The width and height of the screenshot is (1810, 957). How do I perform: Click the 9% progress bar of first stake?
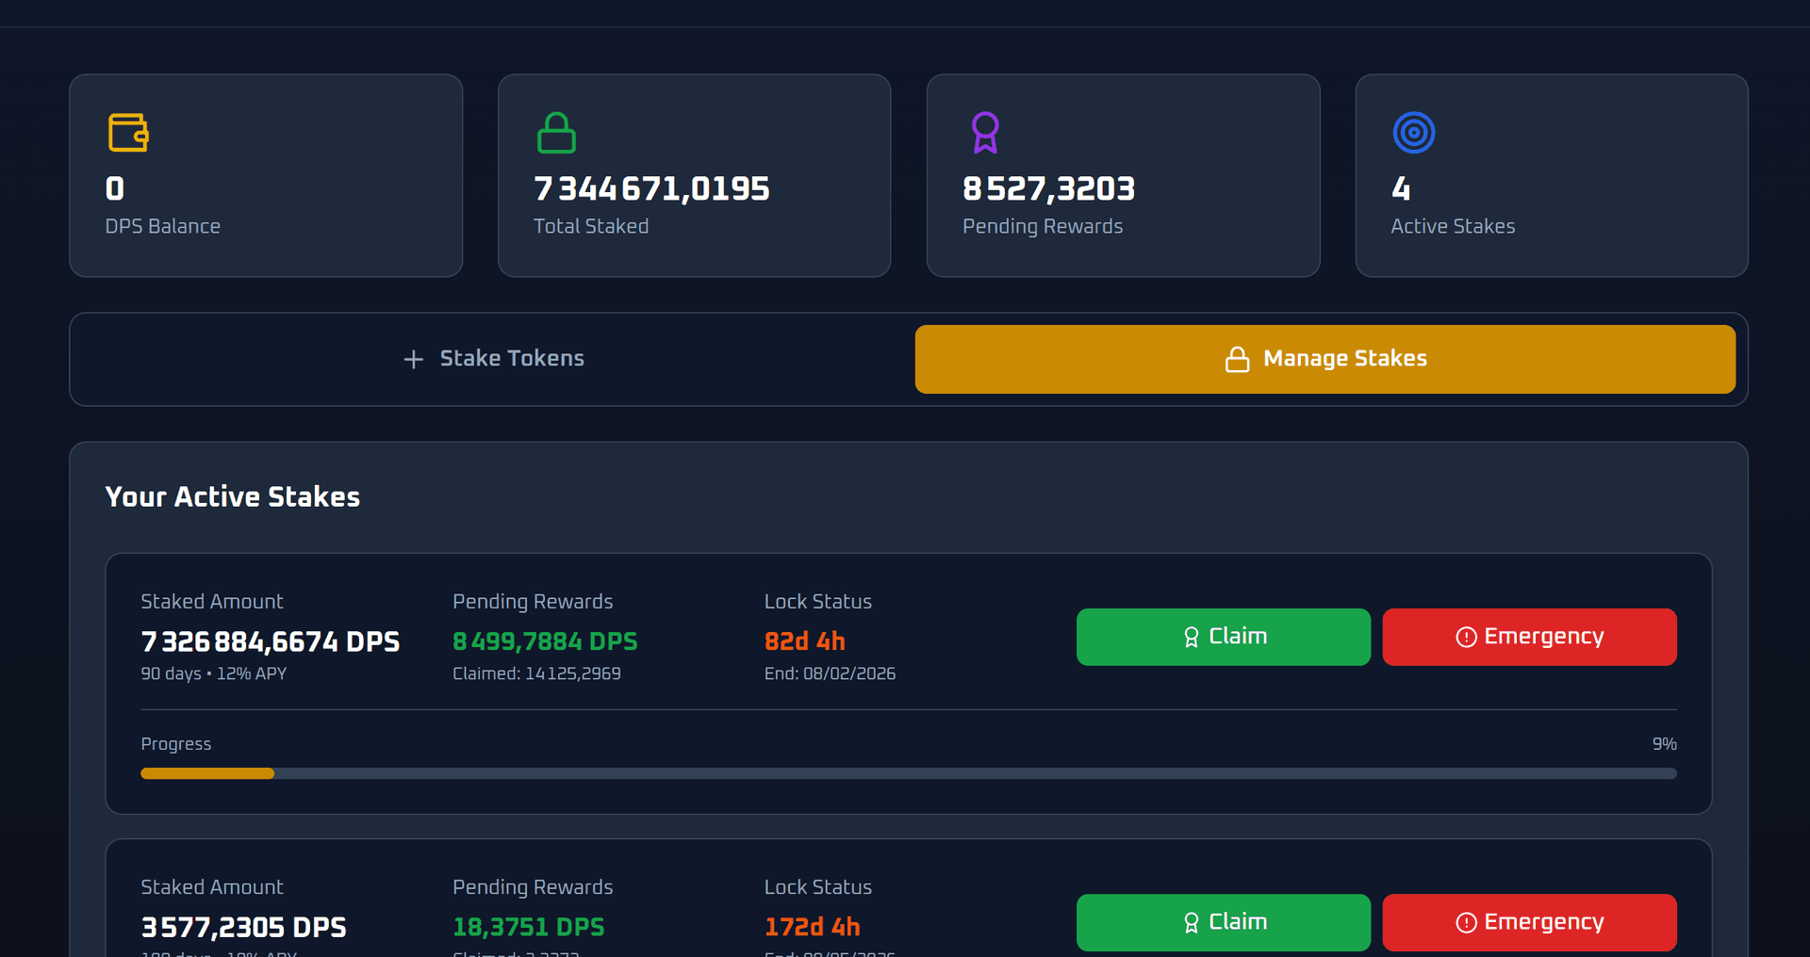coord(908,773)
